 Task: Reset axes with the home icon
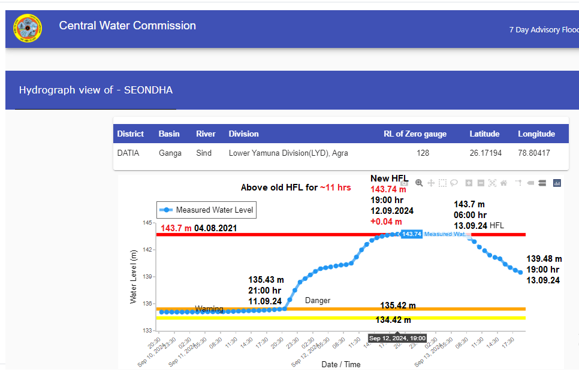503,183
